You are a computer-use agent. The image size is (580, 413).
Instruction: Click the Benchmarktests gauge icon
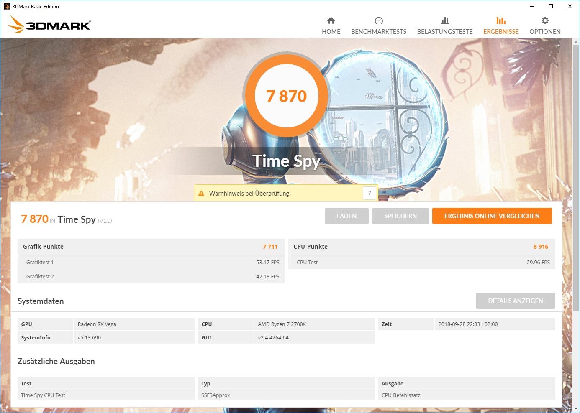379,20
